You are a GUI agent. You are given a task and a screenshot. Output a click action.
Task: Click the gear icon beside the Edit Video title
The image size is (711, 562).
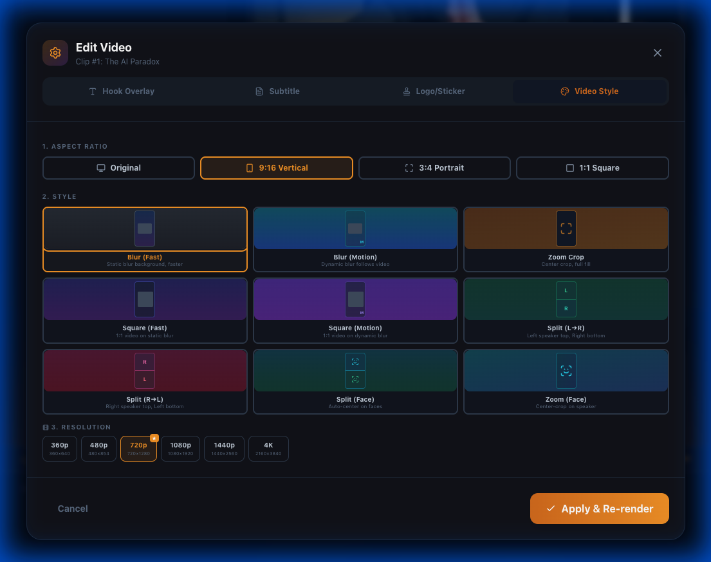pos(55,53)
